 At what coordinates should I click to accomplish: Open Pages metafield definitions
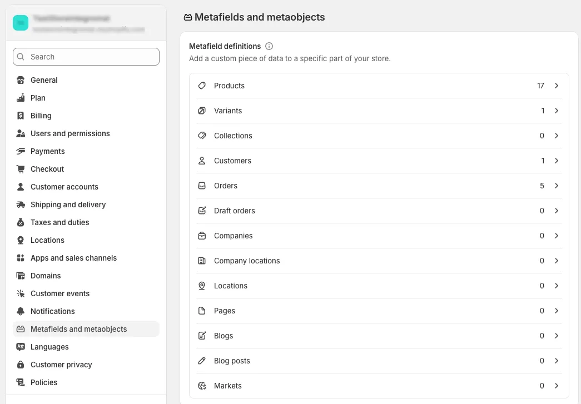click(379, 311)
